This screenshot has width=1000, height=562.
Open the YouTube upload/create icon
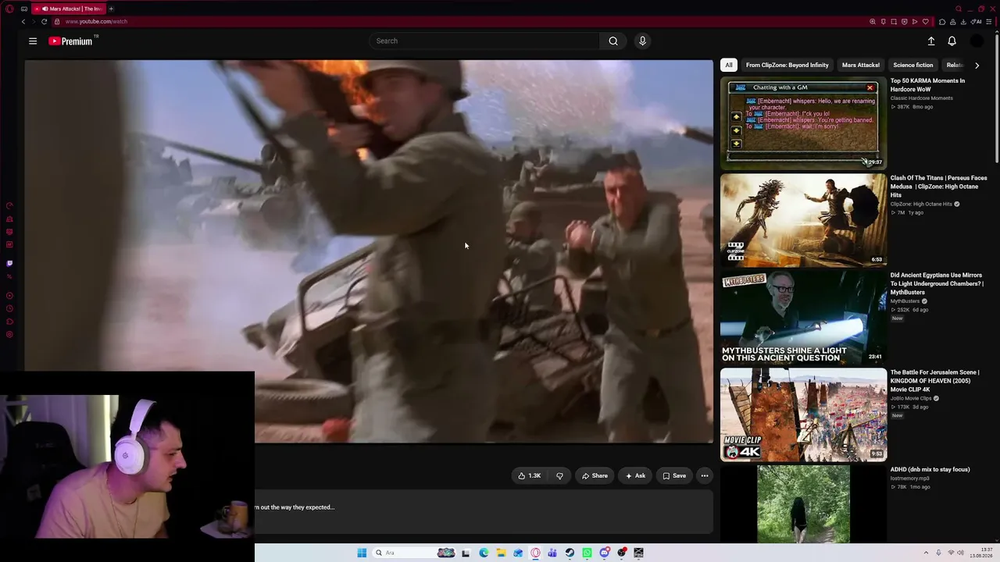pyautogui.click(x=931, y=41)
